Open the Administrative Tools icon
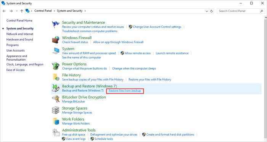 click(56, 133)
